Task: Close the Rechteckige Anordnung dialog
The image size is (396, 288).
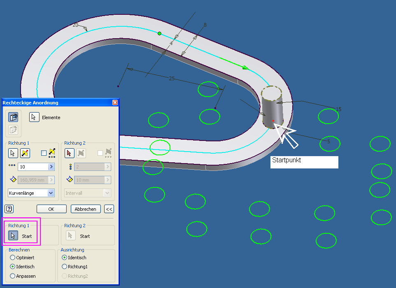Action: point(115,102)
